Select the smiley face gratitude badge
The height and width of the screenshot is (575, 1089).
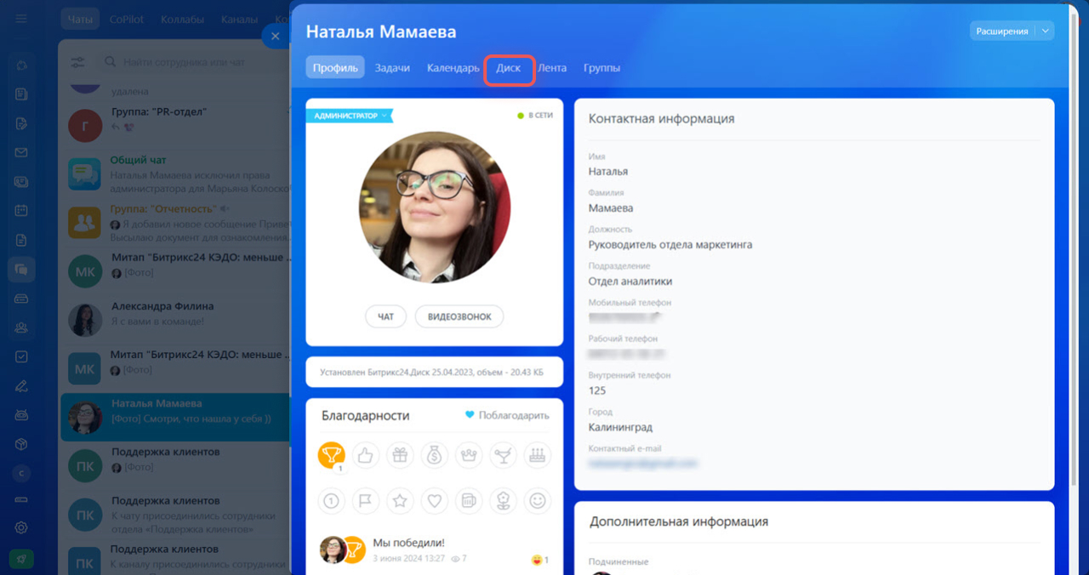point(537,501)
